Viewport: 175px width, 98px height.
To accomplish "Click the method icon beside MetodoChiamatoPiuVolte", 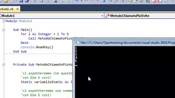I will [107, 16].
